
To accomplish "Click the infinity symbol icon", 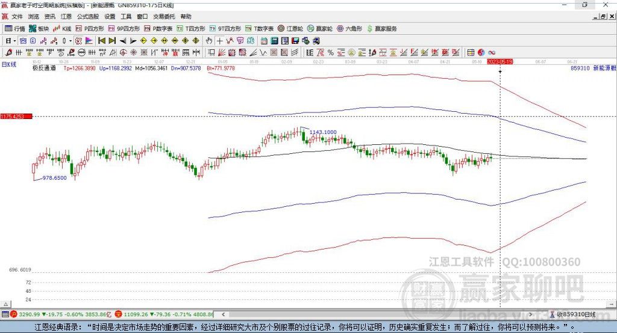I will 492,53.
